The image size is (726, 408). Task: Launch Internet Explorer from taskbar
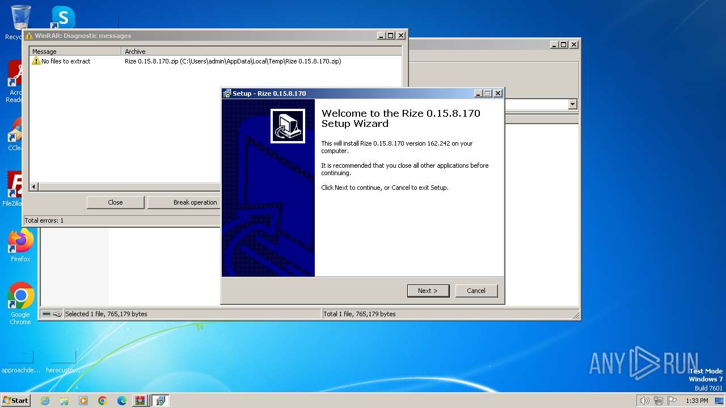pyautogui.click(x=45, y=401)
